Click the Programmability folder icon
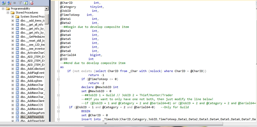Image resolution: width=257 pixels, height=127 pixels. click(8, 9)
